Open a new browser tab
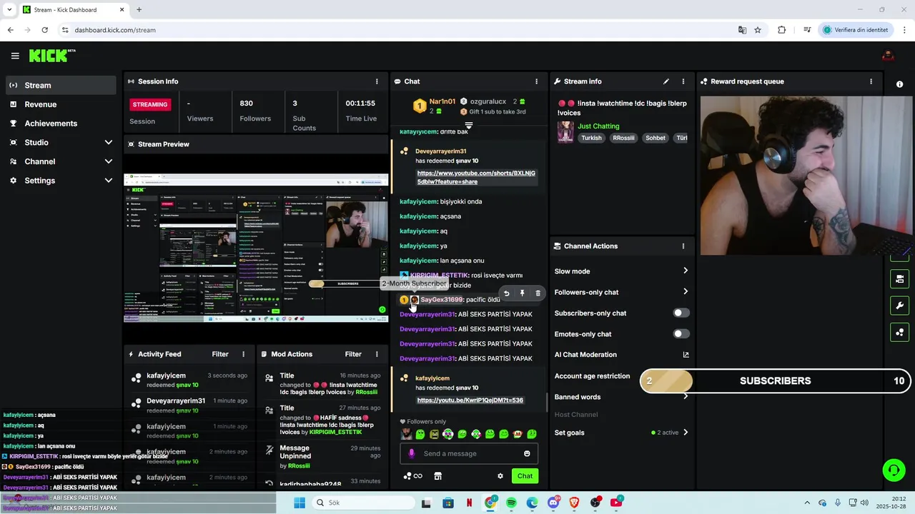915x514 pixels. 139,9
